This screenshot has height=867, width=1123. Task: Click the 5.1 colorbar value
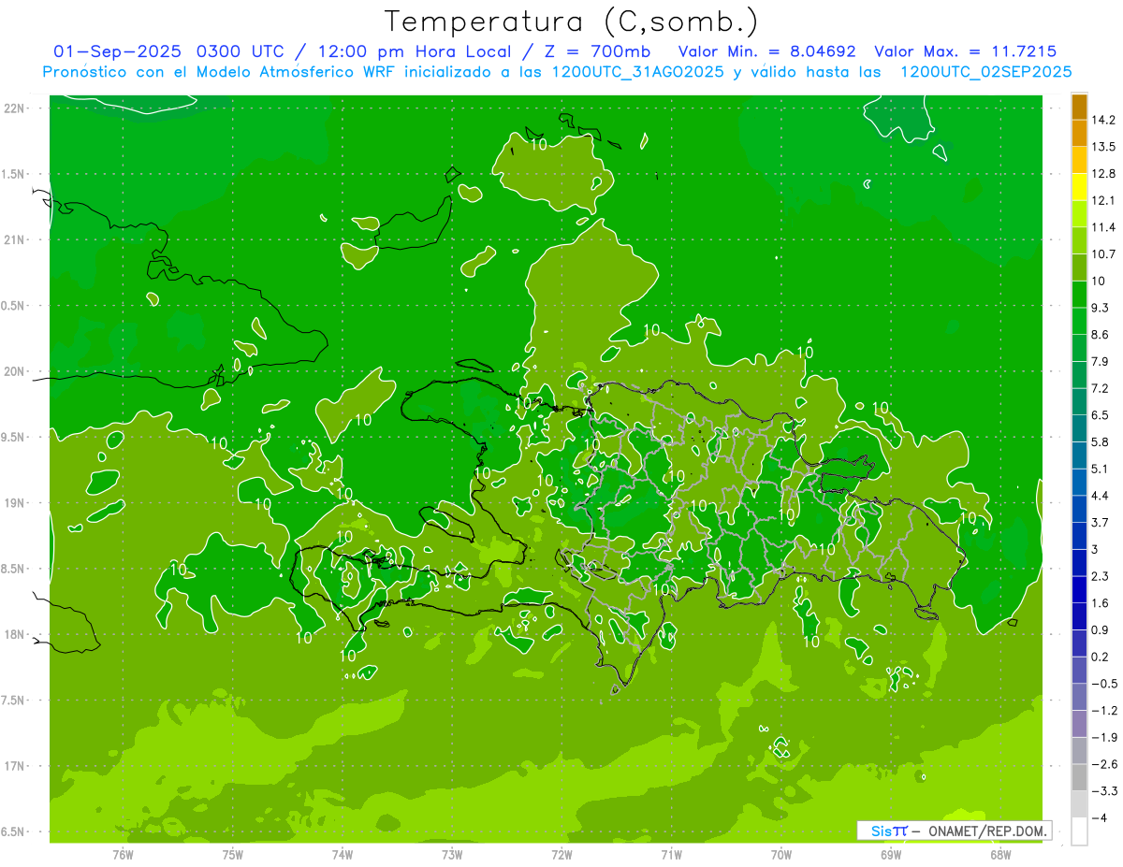(1101, 469)
